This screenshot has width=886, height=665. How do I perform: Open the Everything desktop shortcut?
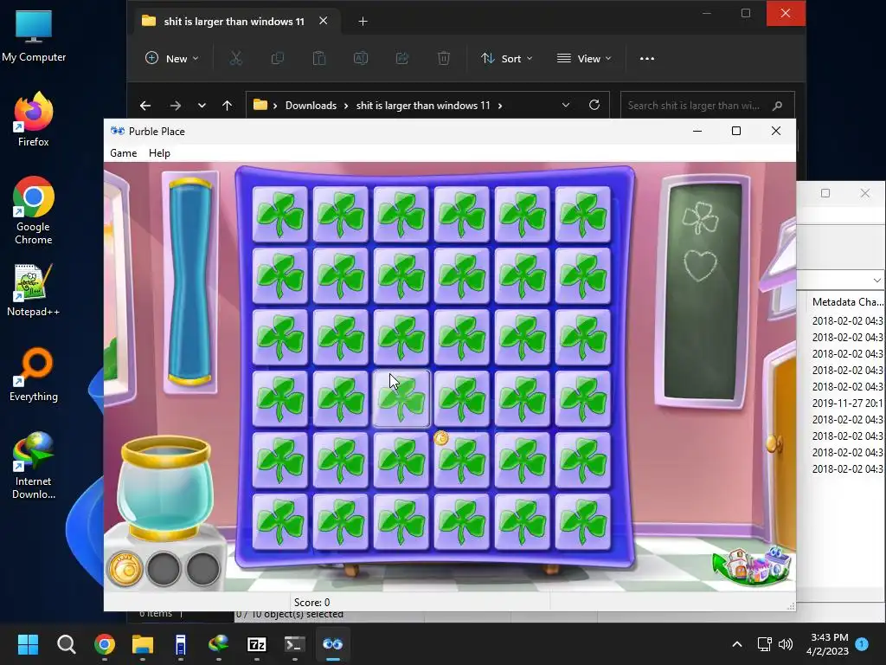click(34, 374)
